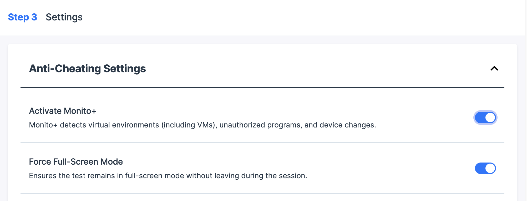Click the text "unauthorized programs" in description
Viewport: 527px width, 201px height.
(261, 125)
